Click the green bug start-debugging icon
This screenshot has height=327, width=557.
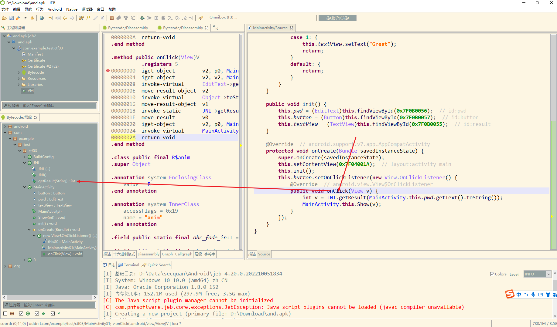[x=142, y=18]
